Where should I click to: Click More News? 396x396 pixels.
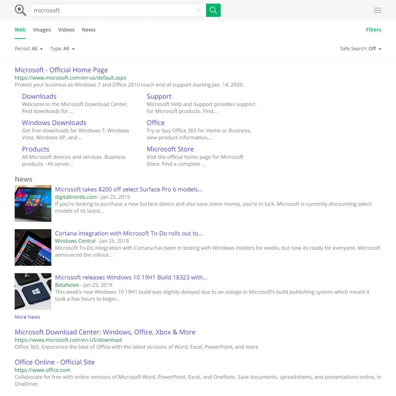27,317
